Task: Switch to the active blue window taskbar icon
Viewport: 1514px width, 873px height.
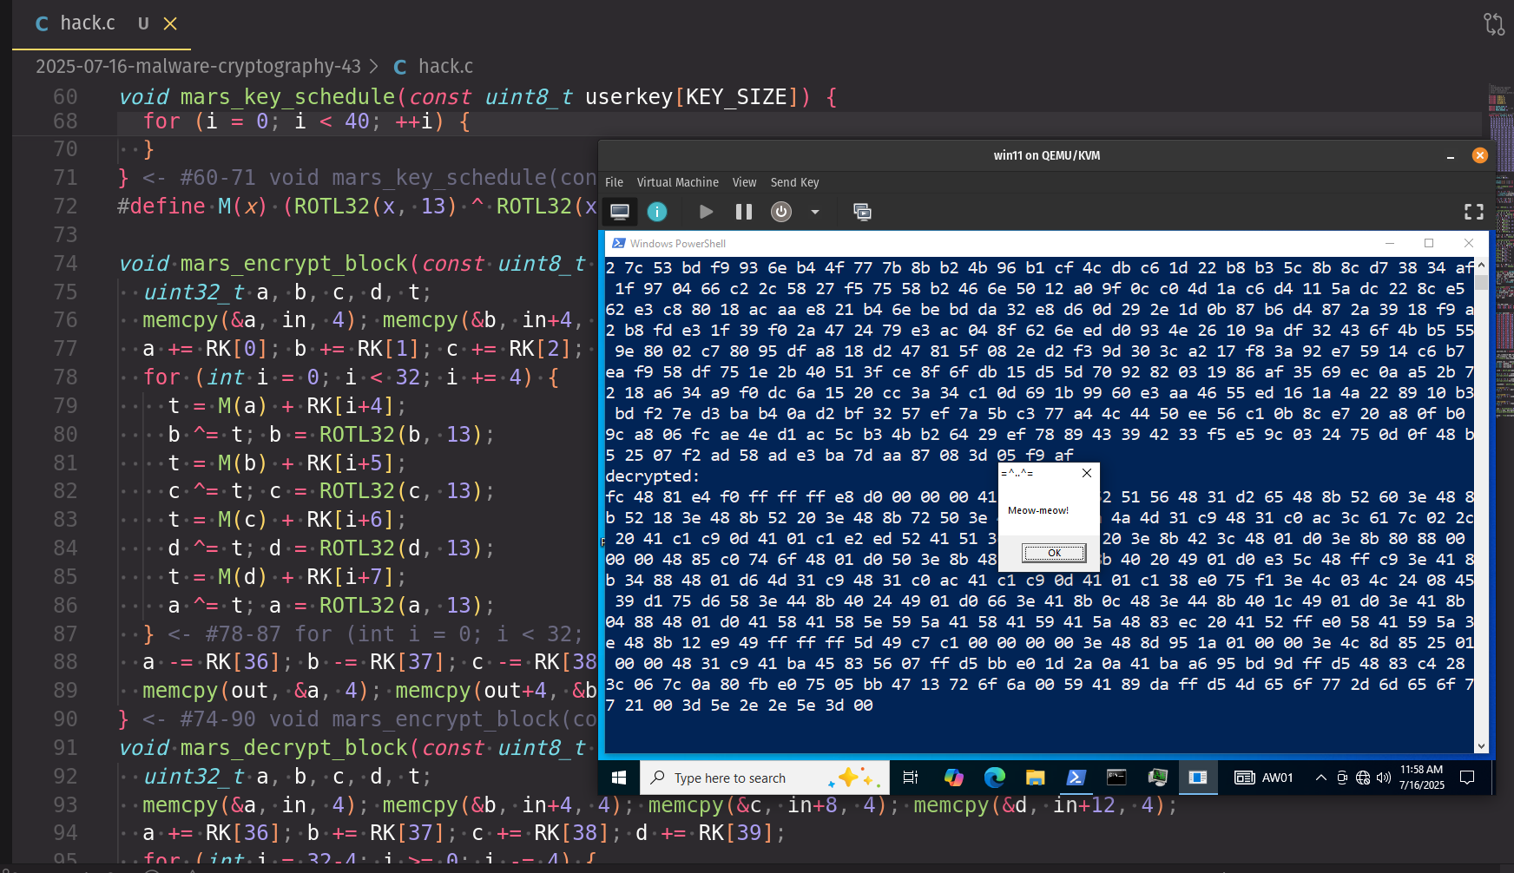Action: click(x=1198, y=778)
